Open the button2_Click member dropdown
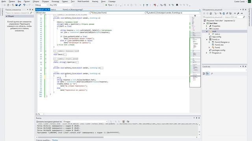 pyautogui.click(x=173, y=13)
